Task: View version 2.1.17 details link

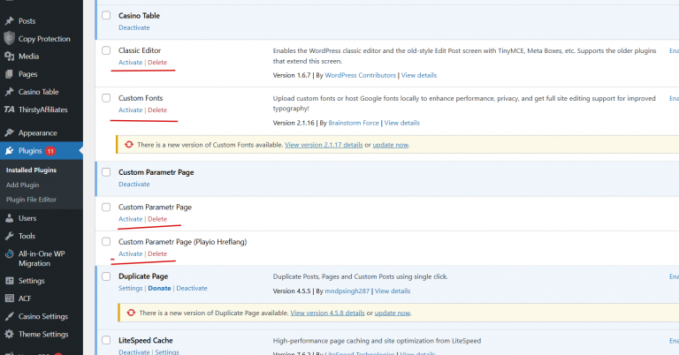Action: (x=324, y=145)
